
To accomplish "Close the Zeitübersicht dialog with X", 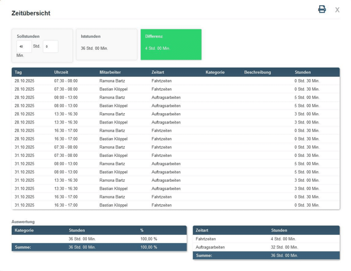I will (337, 10).
